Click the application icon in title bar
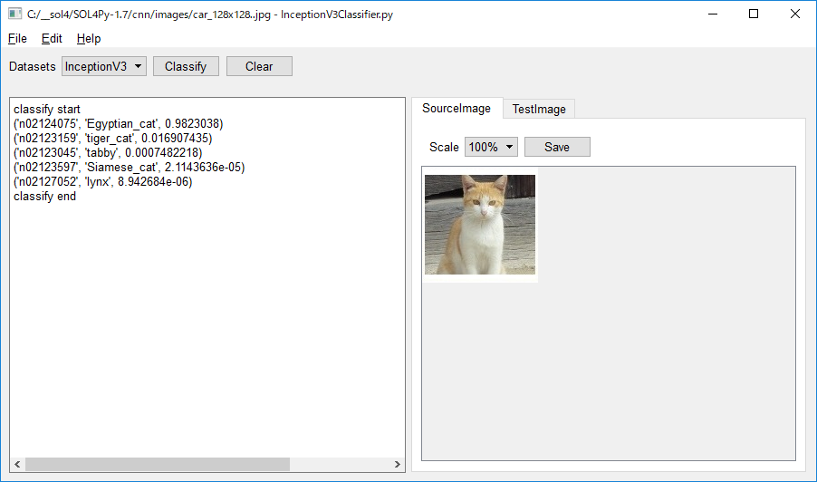The image size is (817, 482). click(x=14, y=14)
